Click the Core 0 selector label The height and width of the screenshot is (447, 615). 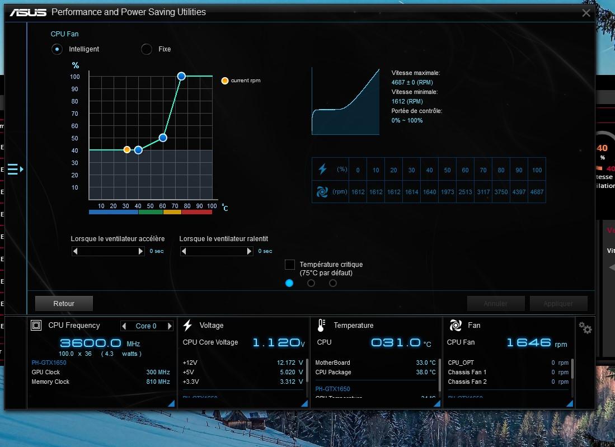tap(146, 326)
